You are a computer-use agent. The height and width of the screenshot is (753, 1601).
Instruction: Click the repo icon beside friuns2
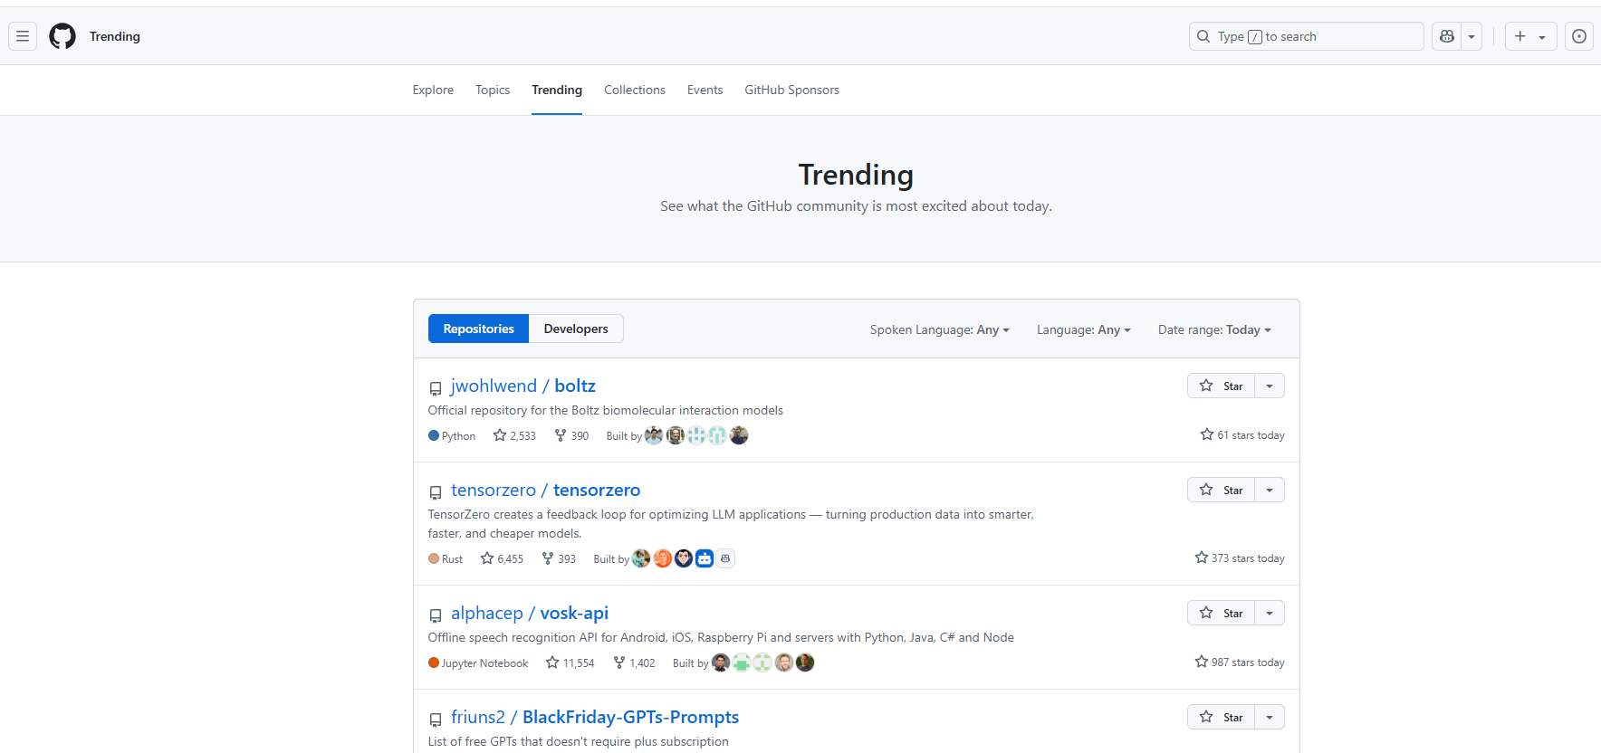coord(436,720)
